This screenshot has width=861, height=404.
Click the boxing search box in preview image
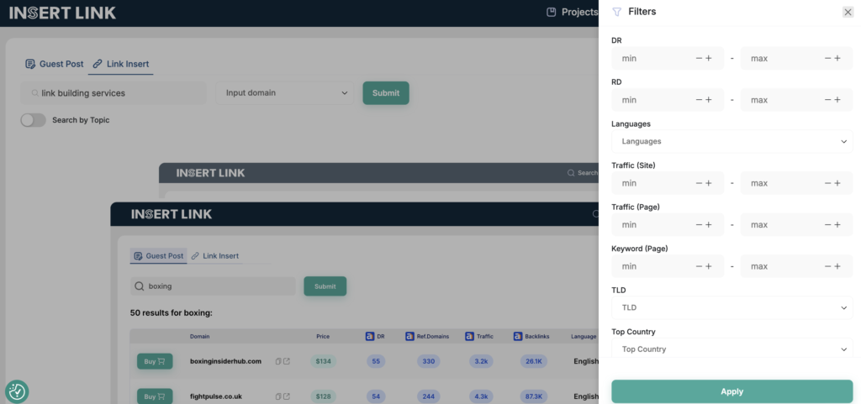click(213, 286)
